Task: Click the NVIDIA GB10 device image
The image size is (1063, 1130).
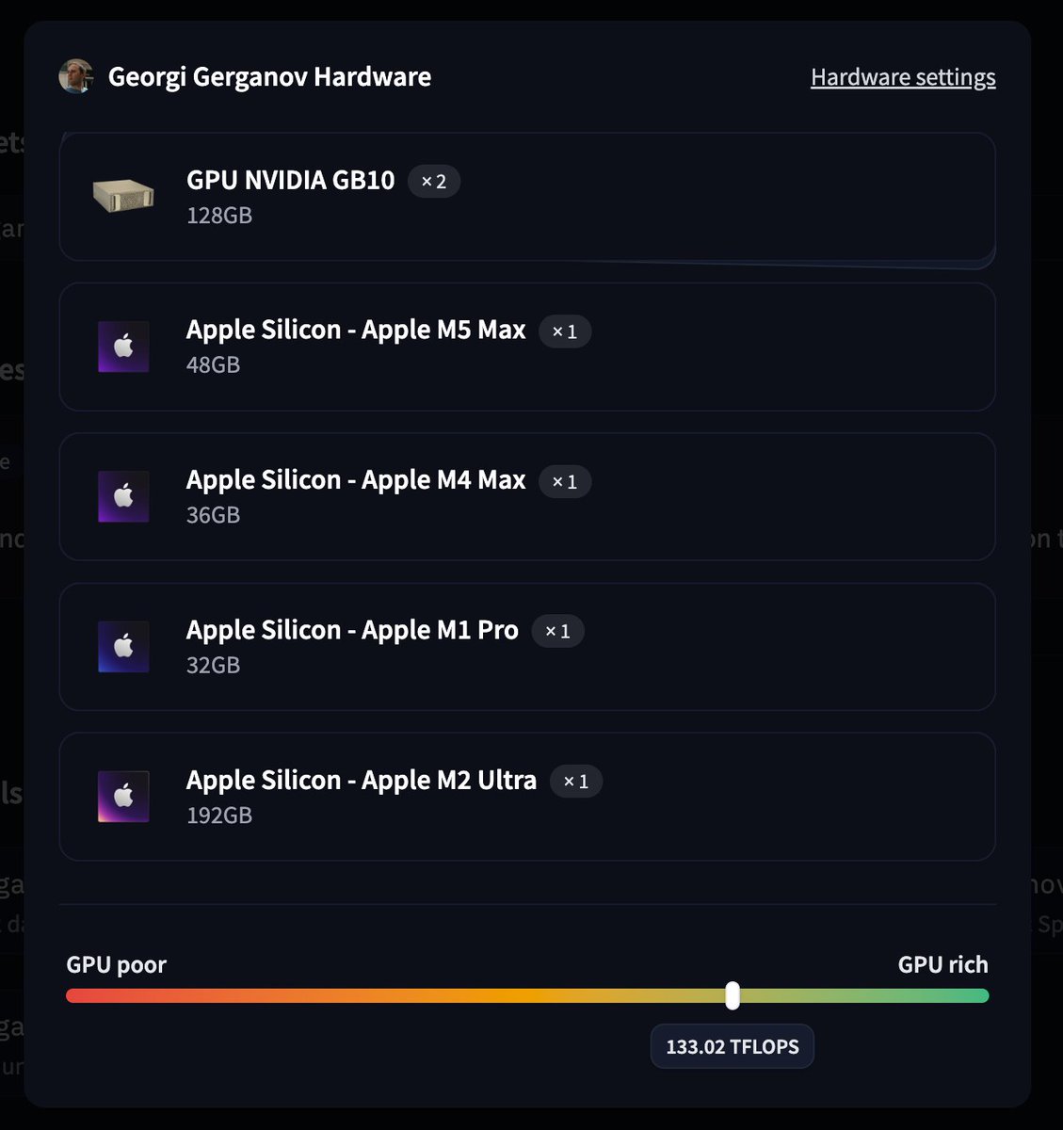Action: 123,196
